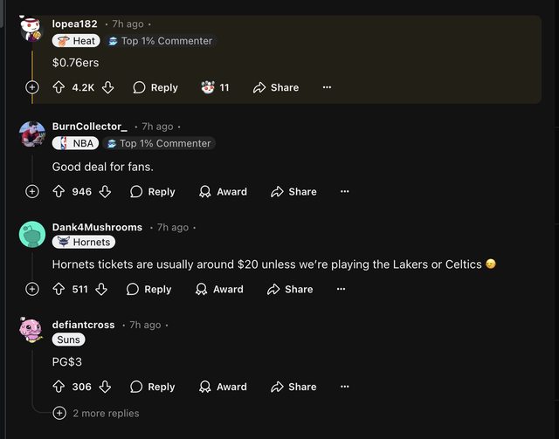Click BurnCollector_'s profile avatar

32,134
